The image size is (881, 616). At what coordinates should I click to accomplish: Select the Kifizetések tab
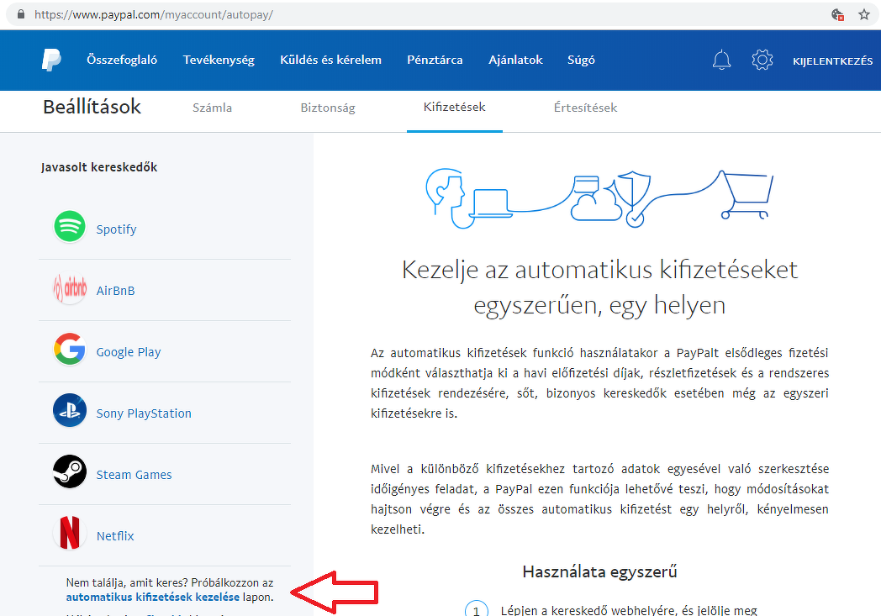pyautogui.click(x=455, y=108)
